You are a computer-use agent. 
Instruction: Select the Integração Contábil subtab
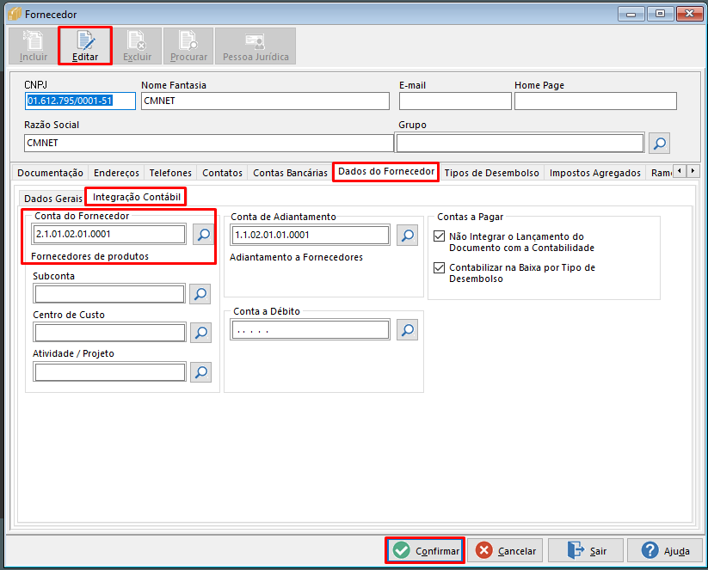tap(137, 197)
